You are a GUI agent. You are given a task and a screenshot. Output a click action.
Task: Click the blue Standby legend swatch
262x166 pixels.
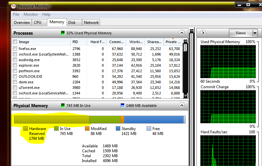[x=118, y=128]
